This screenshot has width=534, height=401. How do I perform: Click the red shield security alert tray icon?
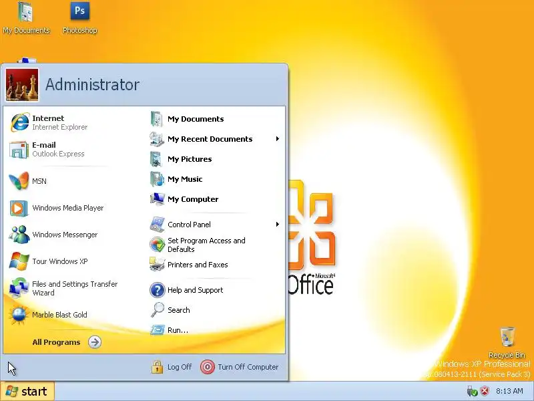coord(485,391)
